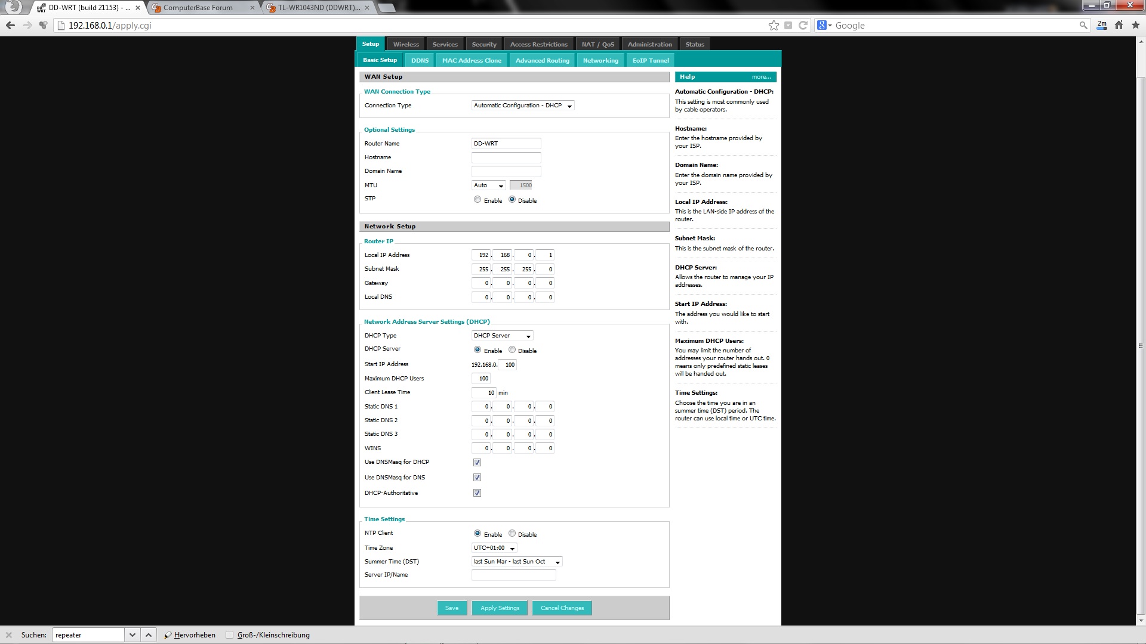Open the Connection Type dropdown
Viewport: 1146px width, 644px height.
(x=522, y=106)
